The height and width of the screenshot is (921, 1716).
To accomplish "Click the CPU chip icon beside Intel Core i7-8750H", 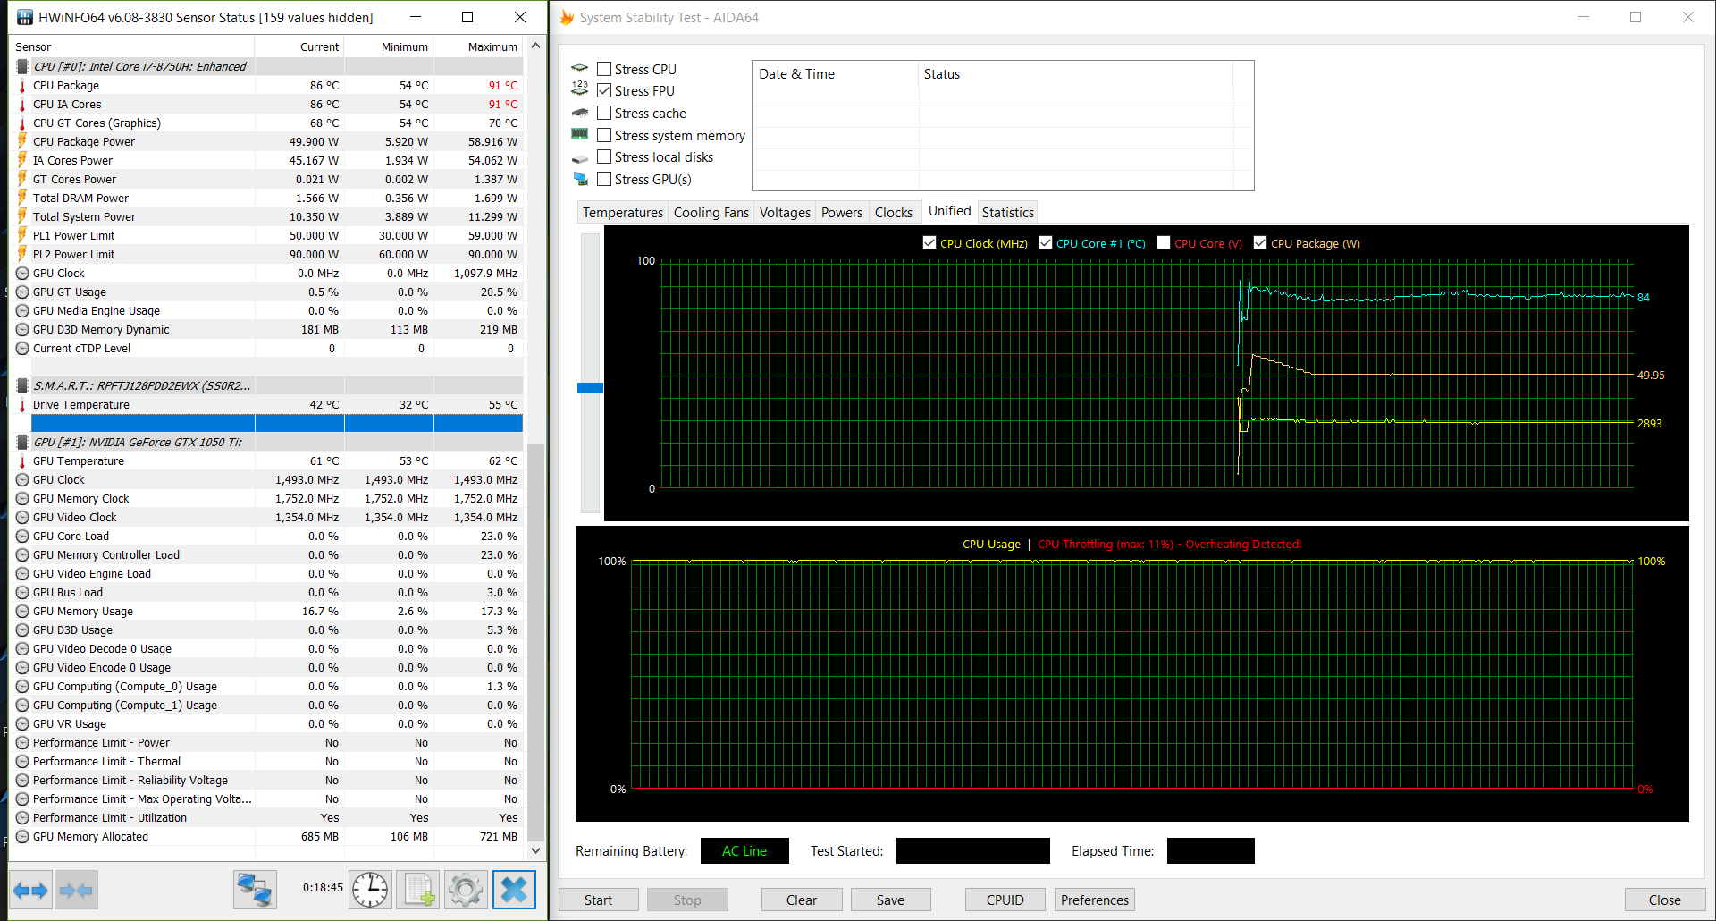I will (22, 67).
